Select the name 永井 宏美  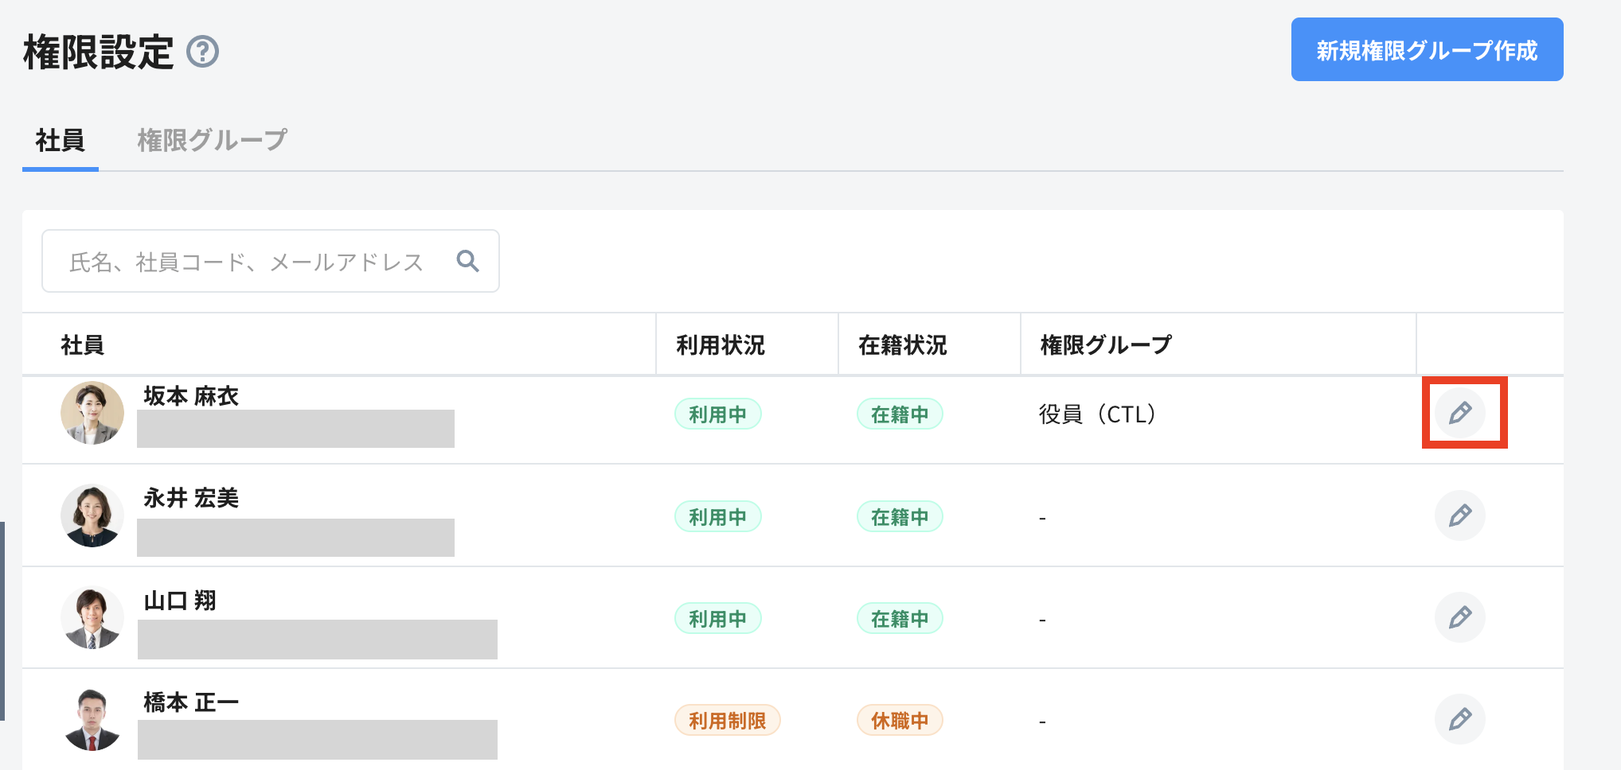click(x=191, y=498)
